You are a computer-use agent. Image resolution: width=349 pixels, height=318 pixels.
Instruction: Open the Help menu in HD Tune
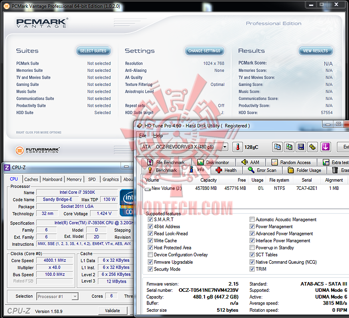tap(158, 135)
